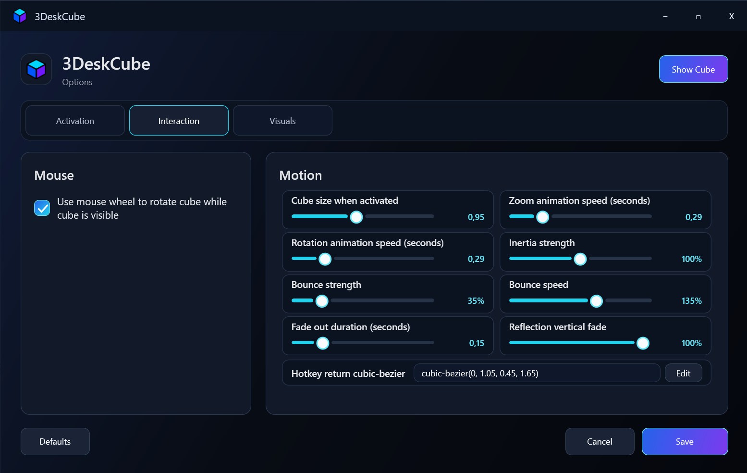Image resolution: width=747 pixels, height=473 pixels.
Task: Click the Fade out duration value 0,15
Action: coord(477,343)
